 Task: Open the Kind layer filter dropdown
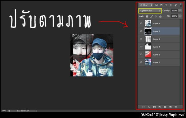point(146,5)
